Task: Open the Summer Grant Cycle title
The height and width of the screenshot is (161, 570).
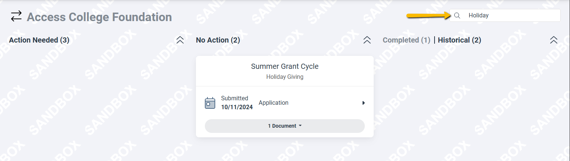Action: 285,66
